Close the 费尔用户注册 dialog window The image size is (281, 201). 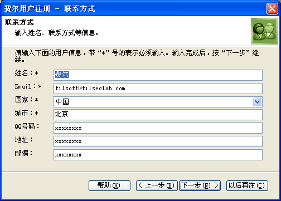[x=272, y=8]
